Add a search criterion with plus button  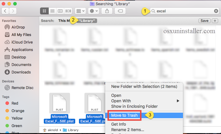(x=215, y=21)
